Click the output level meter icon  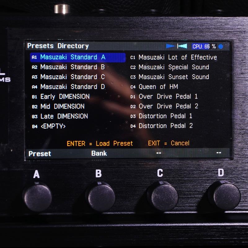184,46
